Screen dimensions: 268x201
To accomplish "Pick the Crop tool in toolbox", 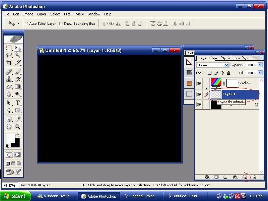I will tap(9, 63).
